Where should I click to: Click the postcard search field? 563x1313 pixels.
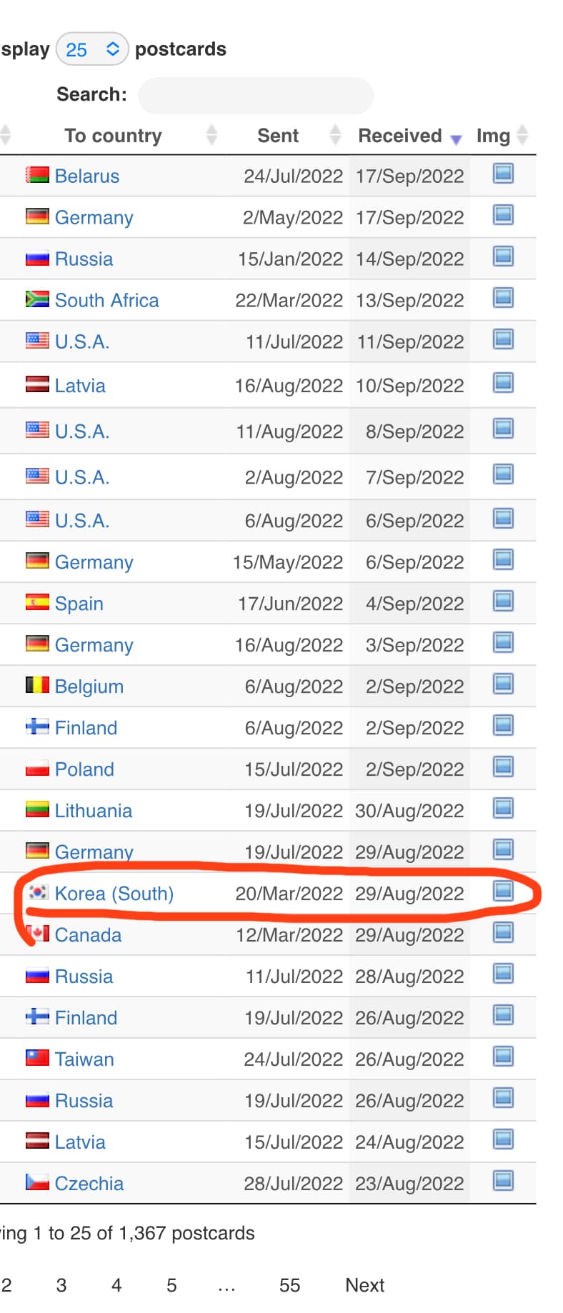(255, 96)
